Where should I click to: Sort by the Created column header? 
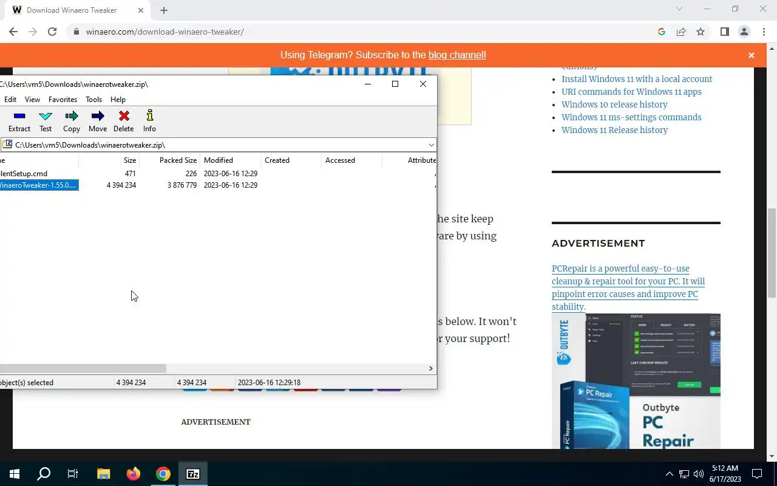(291, 160)
